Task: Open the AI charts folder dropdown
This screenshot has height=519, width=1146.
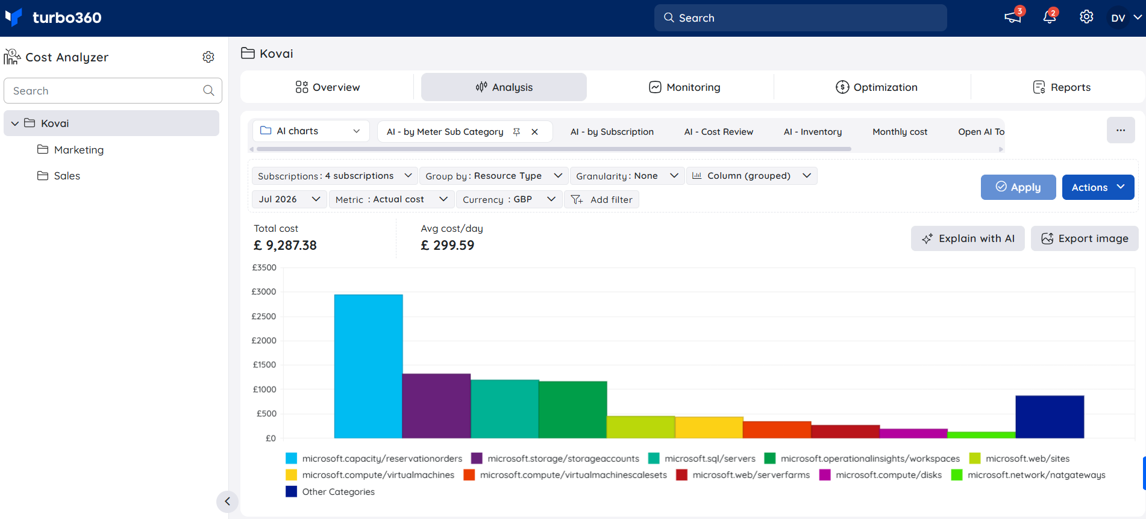Action: (311, 131)
